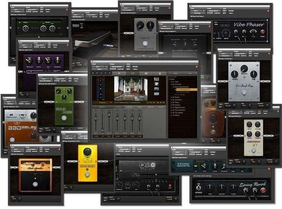Click the DEPTH dial on Vibe Phaser

tap(226, 33)
